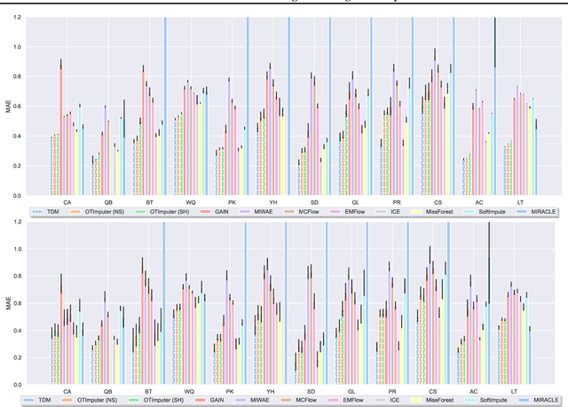
Task: Click the 1.2 y-axis tick in top chart
Action: [x=17, y=16]
